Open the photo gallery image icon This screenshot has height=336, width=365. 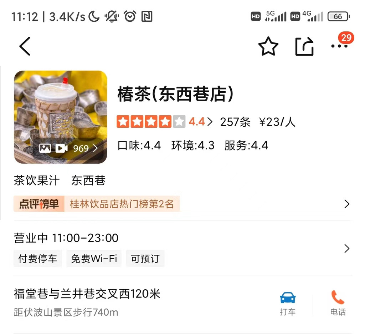pos(45,148)
